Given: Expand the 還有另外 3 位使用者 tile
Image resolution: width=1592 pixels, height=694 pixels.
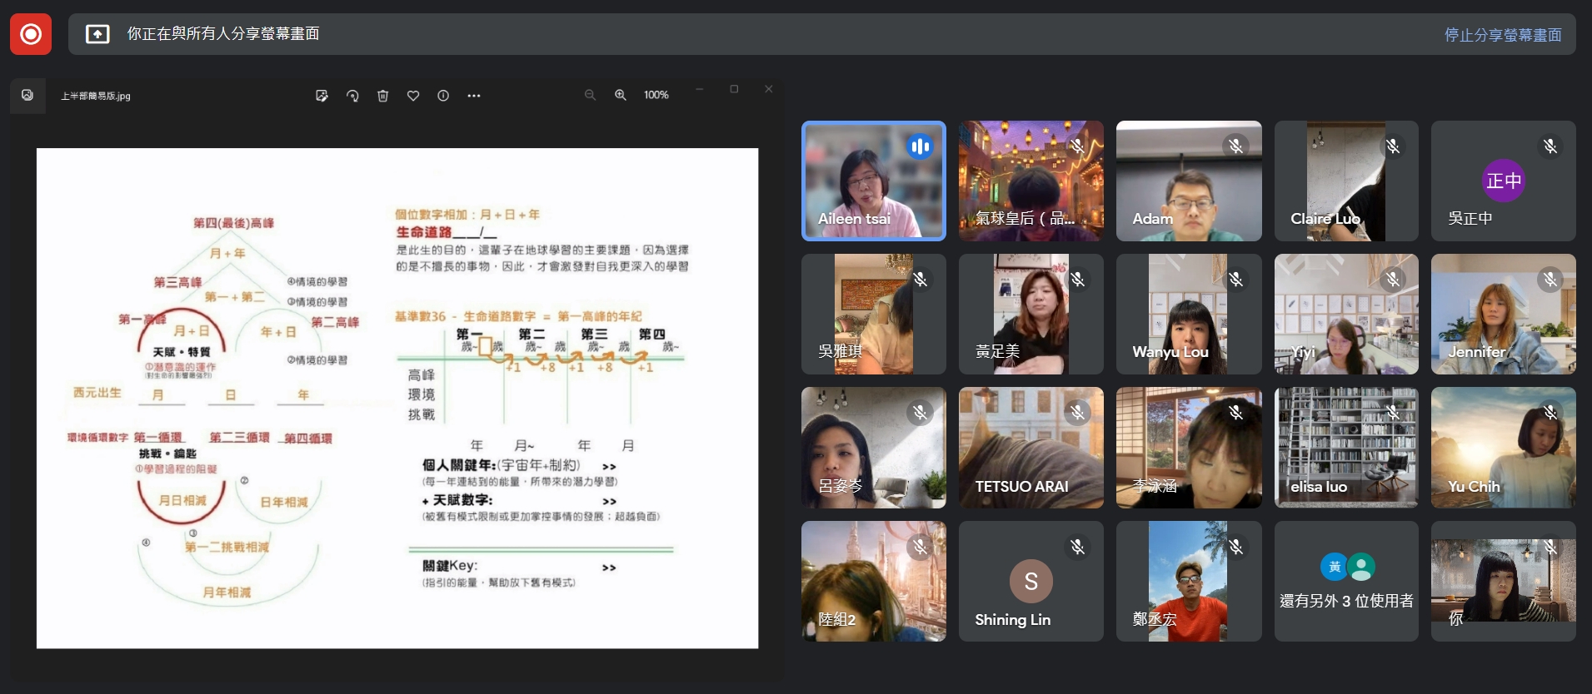Looking at the screenshot, I should [x=1346, y=582].
